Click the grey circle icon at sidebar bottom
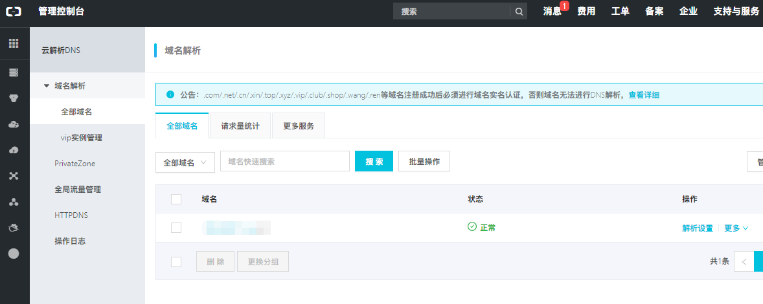763x304 pixels. [x=14, y=253]
